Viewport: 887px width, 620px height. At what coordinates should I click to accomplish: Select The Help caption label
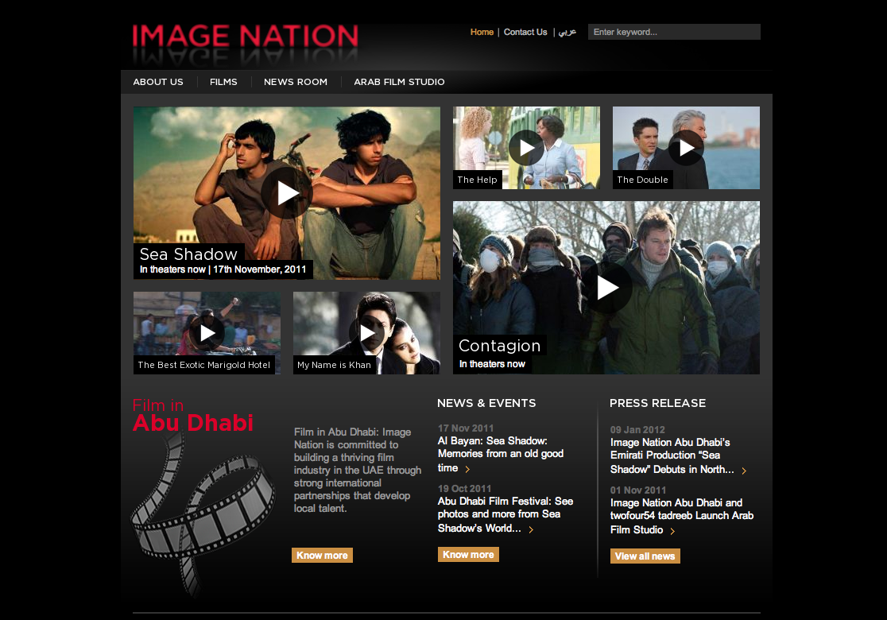(x=477, y=180)
